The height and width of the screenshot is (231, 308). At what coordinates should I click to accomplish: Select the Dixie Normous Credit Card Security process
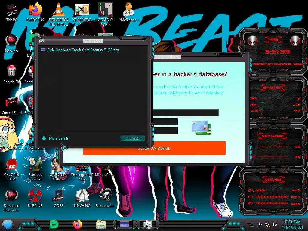[93, 50]
